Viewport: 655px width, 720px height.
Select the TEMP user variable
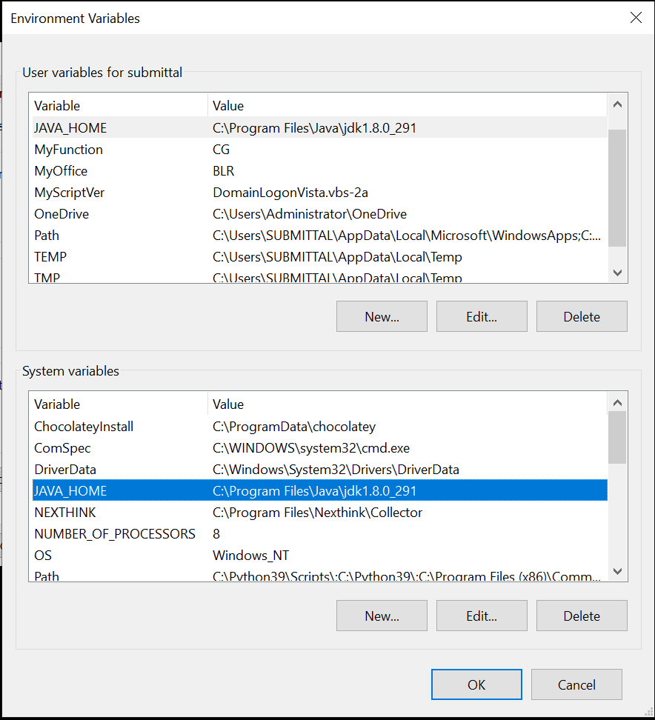[50, 256]
